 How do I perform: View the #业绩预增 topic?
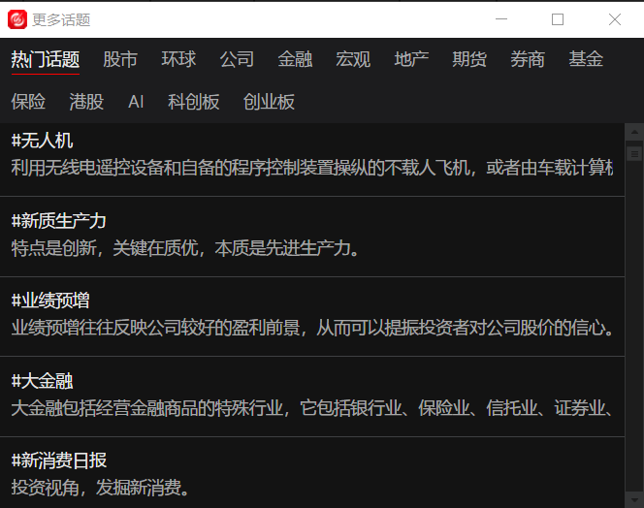(50, 302)
